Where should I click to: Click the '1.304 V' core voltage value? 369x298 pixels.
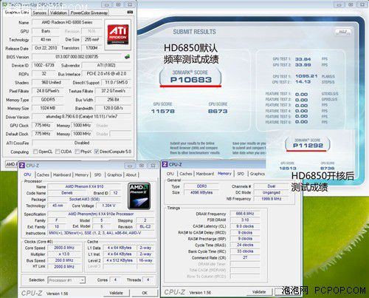pyautogui.click(x=108, y=206)
